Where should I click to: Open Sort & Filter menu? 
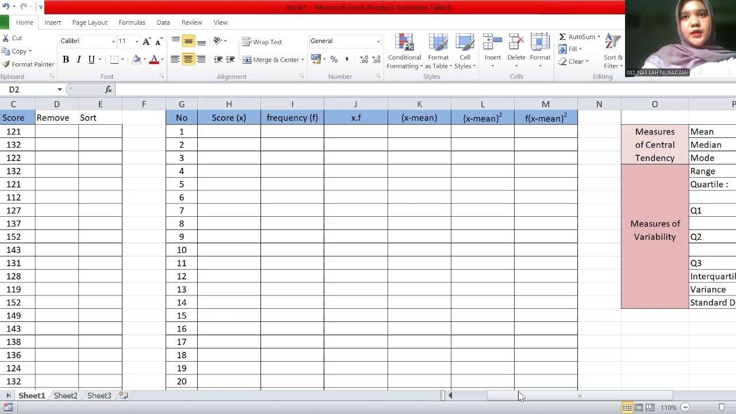pyautogui.click(x=613, y=51)
